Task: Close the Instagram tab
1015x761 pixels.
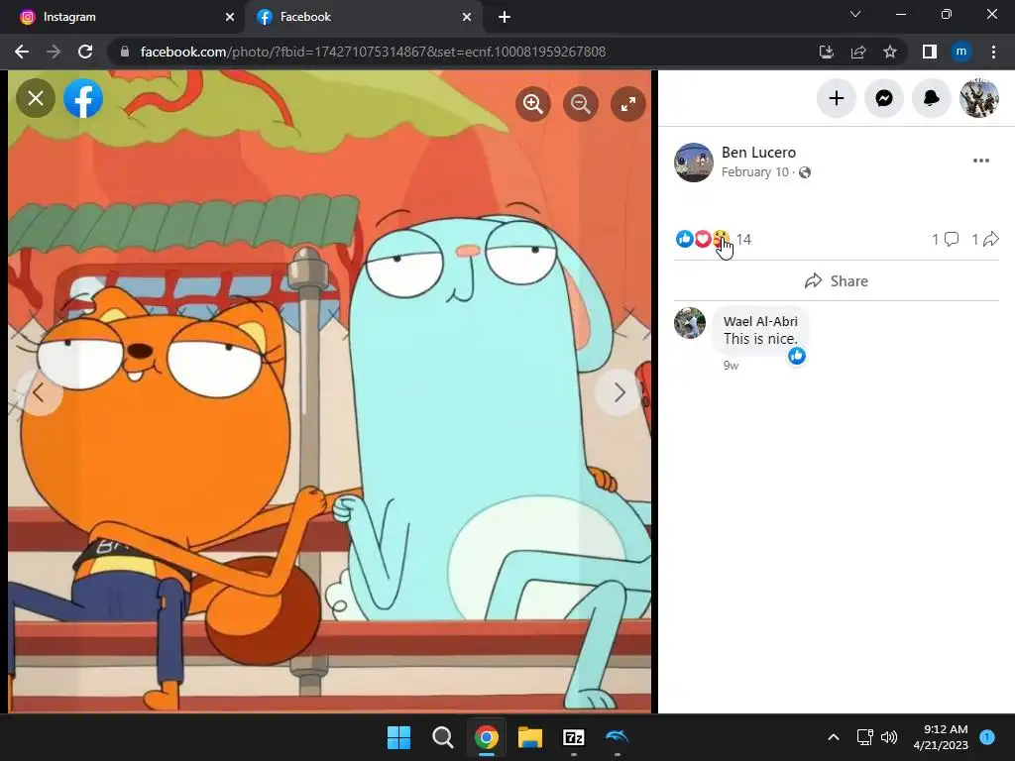Action: 230,17
